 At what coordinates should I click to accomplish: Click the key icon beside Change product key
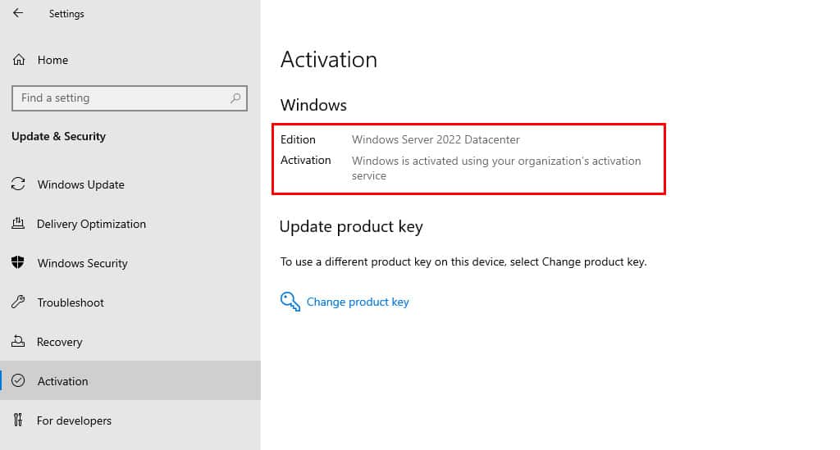(290, 302)
